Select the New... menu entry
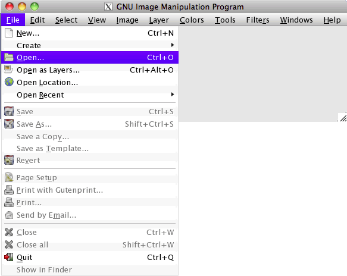 click(90, 33)
